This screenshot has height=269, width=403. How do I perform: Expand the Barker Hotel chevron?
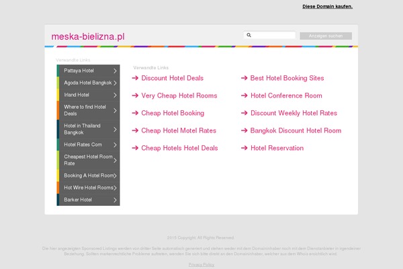pos(116,200)
